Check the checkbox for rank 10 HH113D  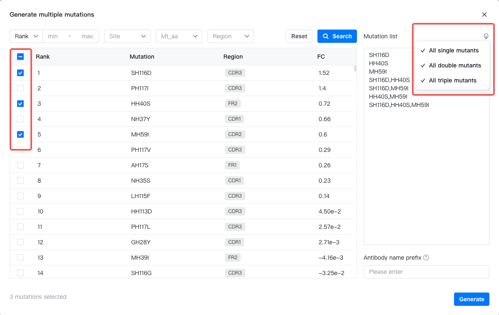click(x=20, y=211)
